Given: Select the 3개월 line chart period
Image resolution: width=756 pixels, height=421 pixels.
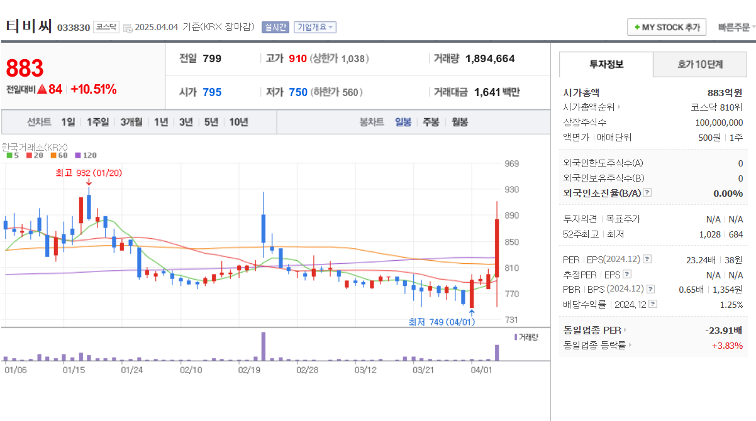Looking at the screenshot, I should (x=131, y=122).
